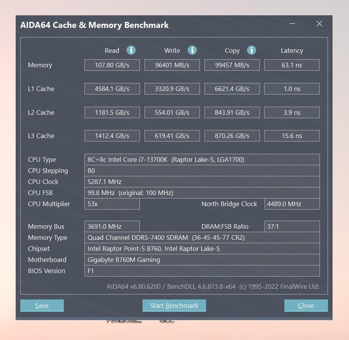This screenshot has width=349, height=340.
Task: Select the Memory write value 96401 MB/s
Action: [172, 65]
